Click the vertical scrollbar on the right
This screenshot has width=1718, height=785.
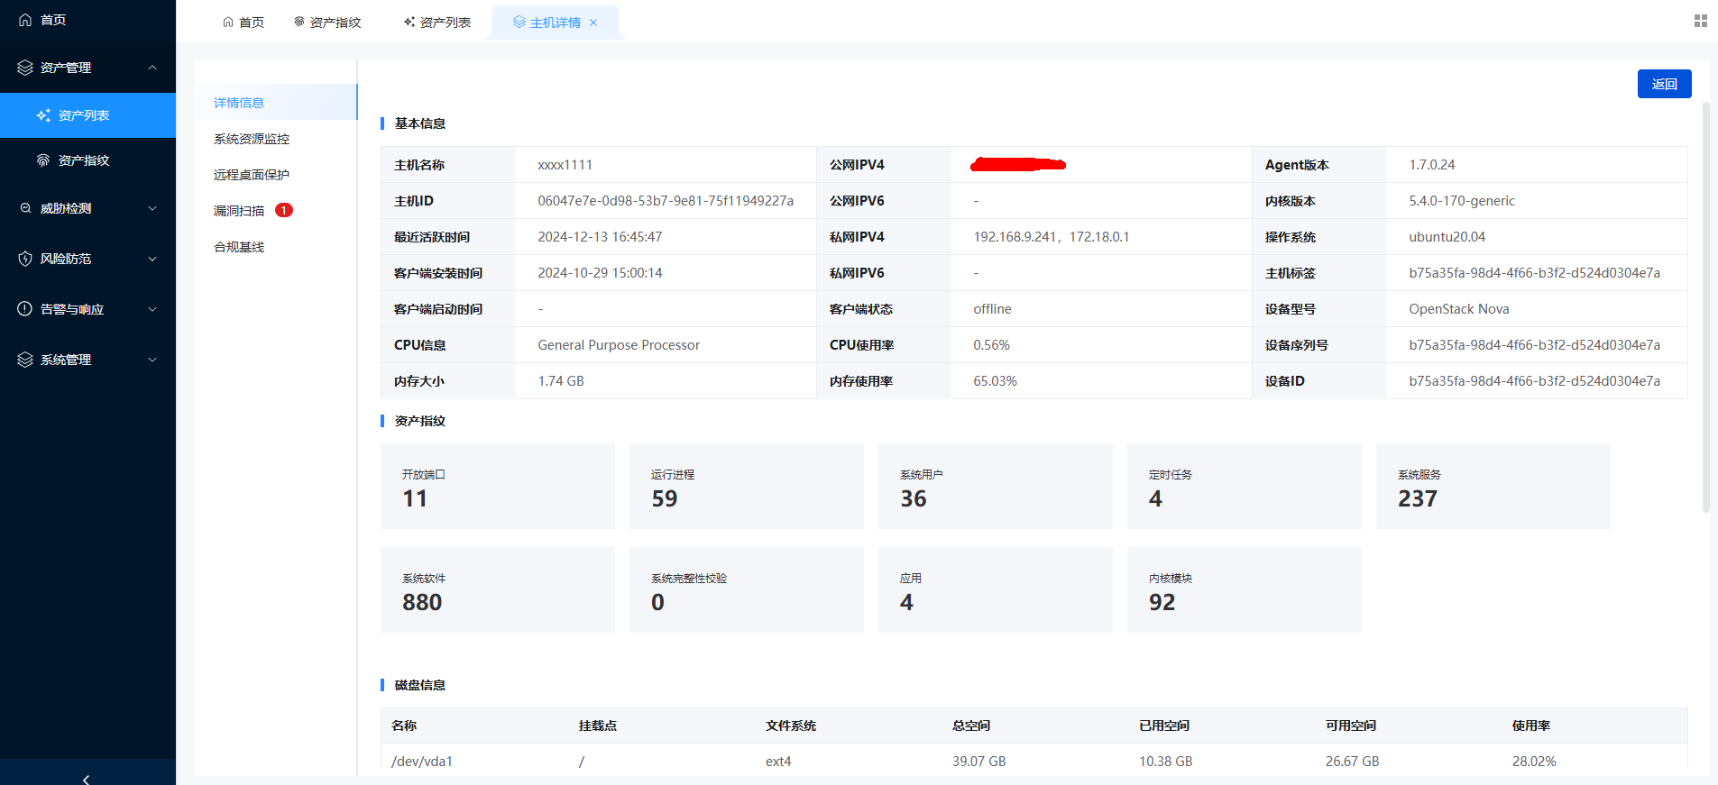click(x=1705, y=306)
